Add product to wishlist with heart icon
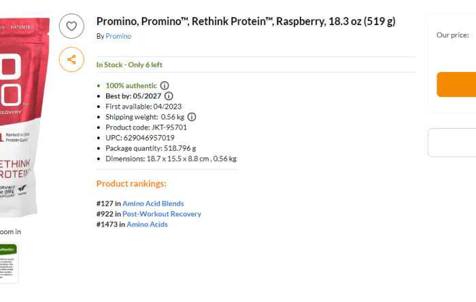 pos(71,27)
